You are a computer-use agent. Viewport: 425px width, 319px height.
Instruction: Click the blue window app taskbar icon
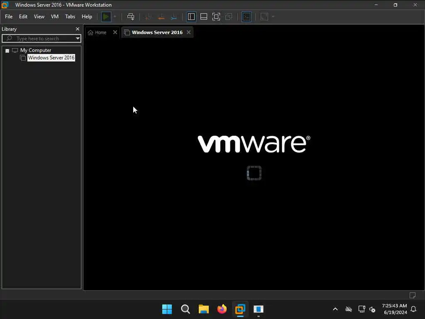click(x=259, y=309)
